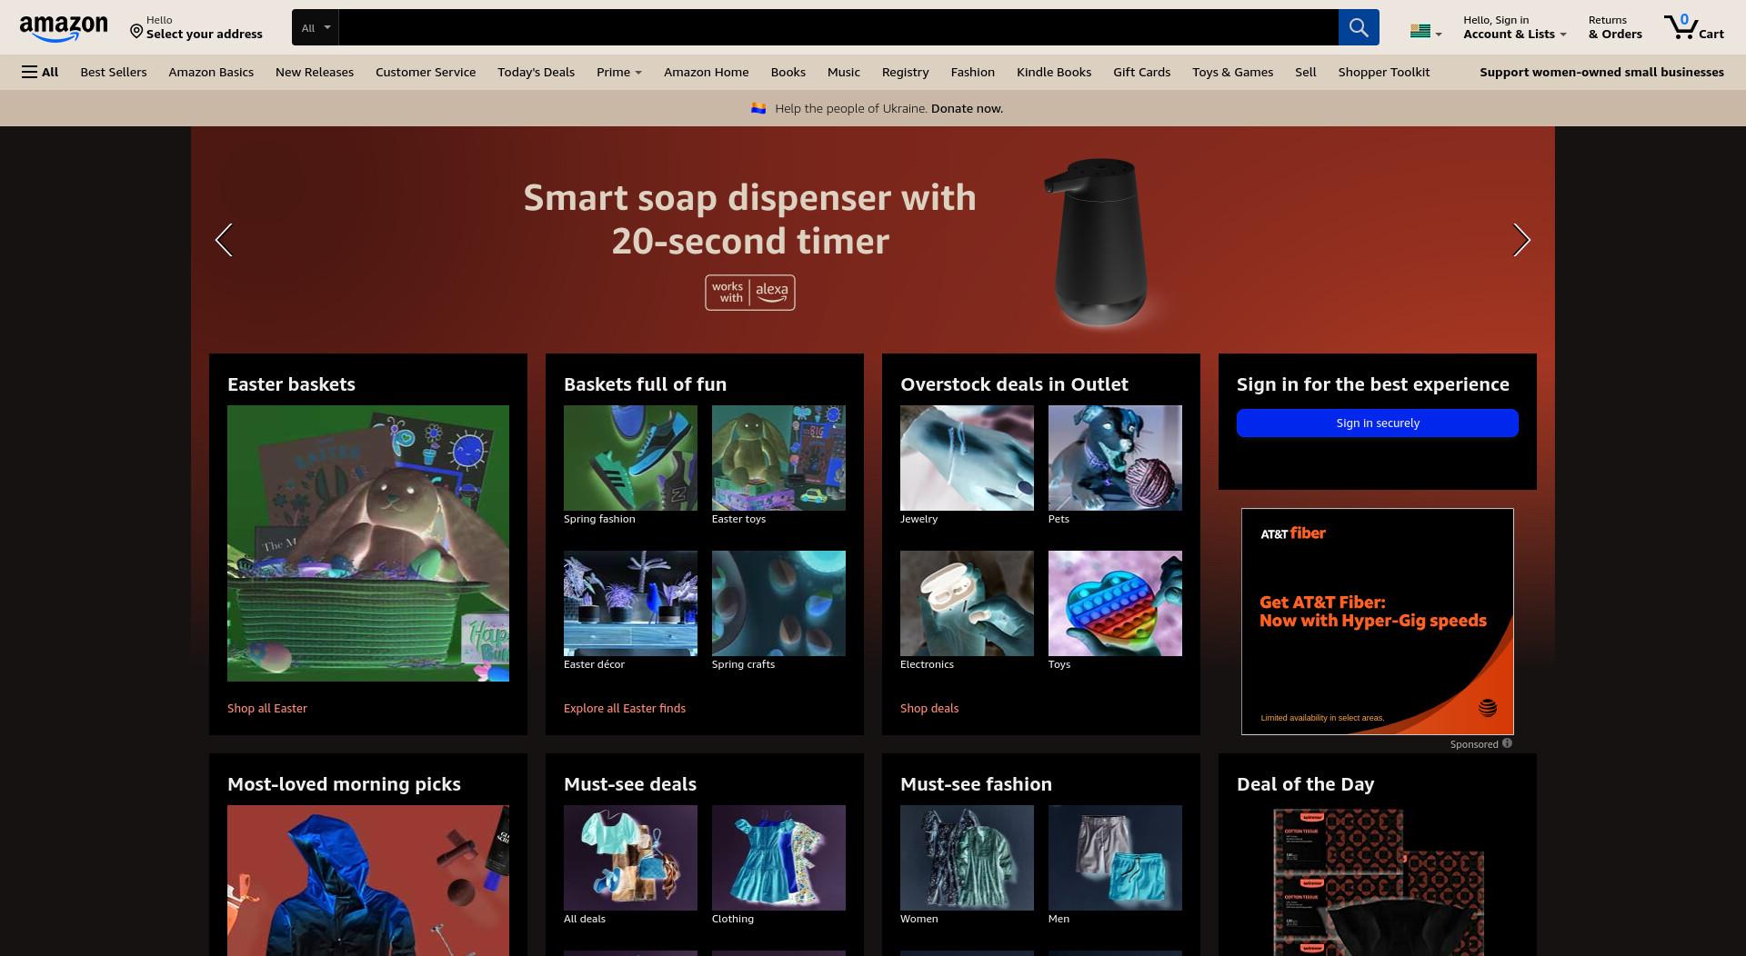Open the hamburger All menu
Image resolution: width=1746 pixels, height=956 pixels.
(40, 72)
